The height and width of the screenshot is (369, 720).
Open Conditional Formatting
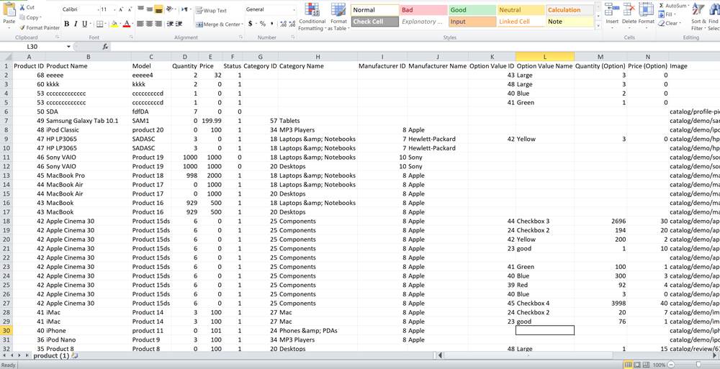click(x=312, y=12)
